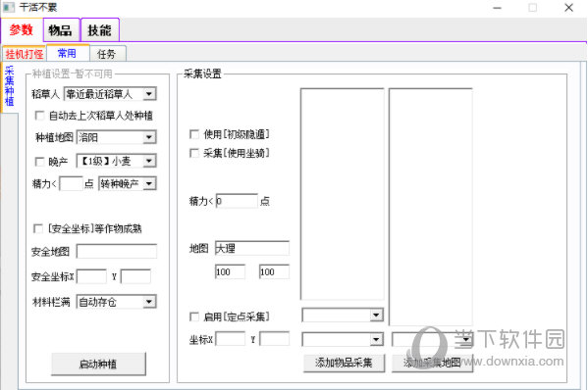Switch to the 参数 tab
The image size is (588, 390).
[22, 30]
